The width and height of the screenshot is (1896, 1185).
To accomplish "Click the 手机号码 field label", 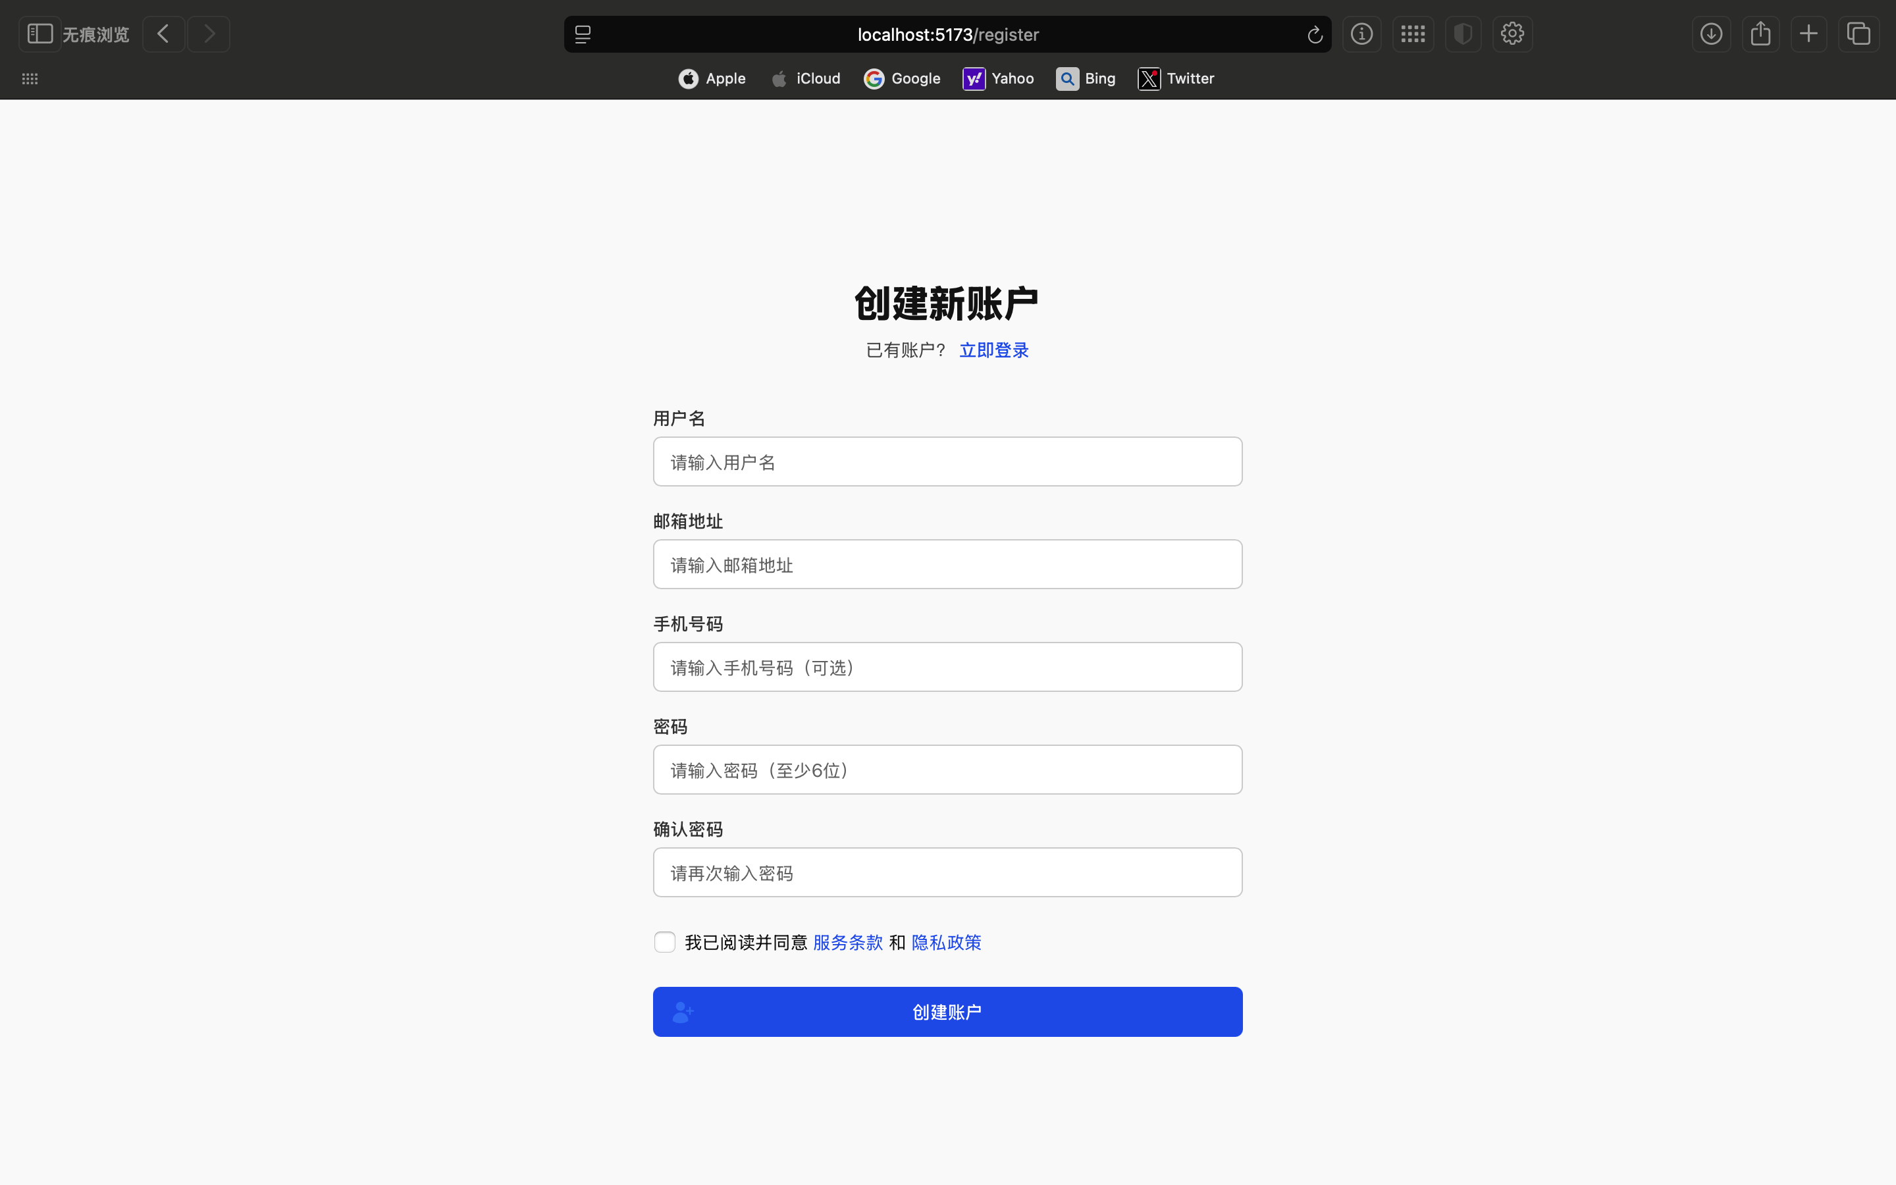I will pos(688,624).
